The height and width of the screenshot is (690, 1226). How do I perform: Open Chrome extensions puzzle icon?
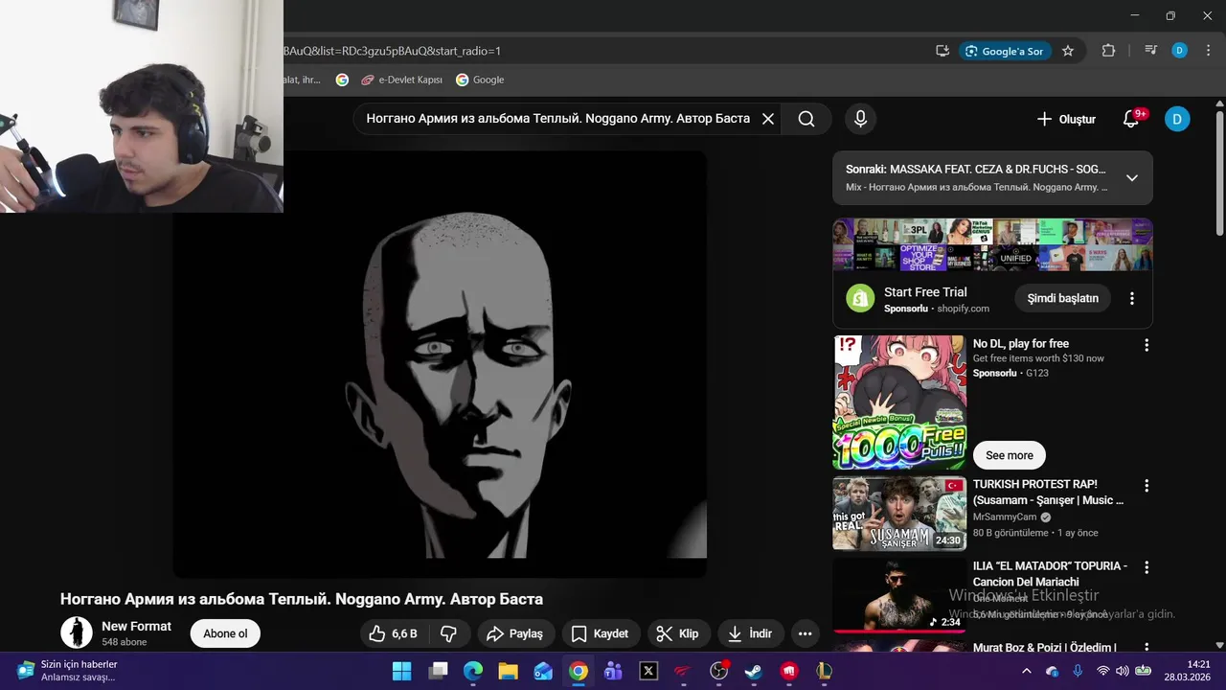click(x=1108, y=51)
